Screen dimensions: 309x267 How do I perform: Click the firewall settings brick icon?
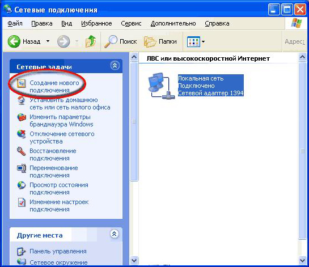pos(22,118)
